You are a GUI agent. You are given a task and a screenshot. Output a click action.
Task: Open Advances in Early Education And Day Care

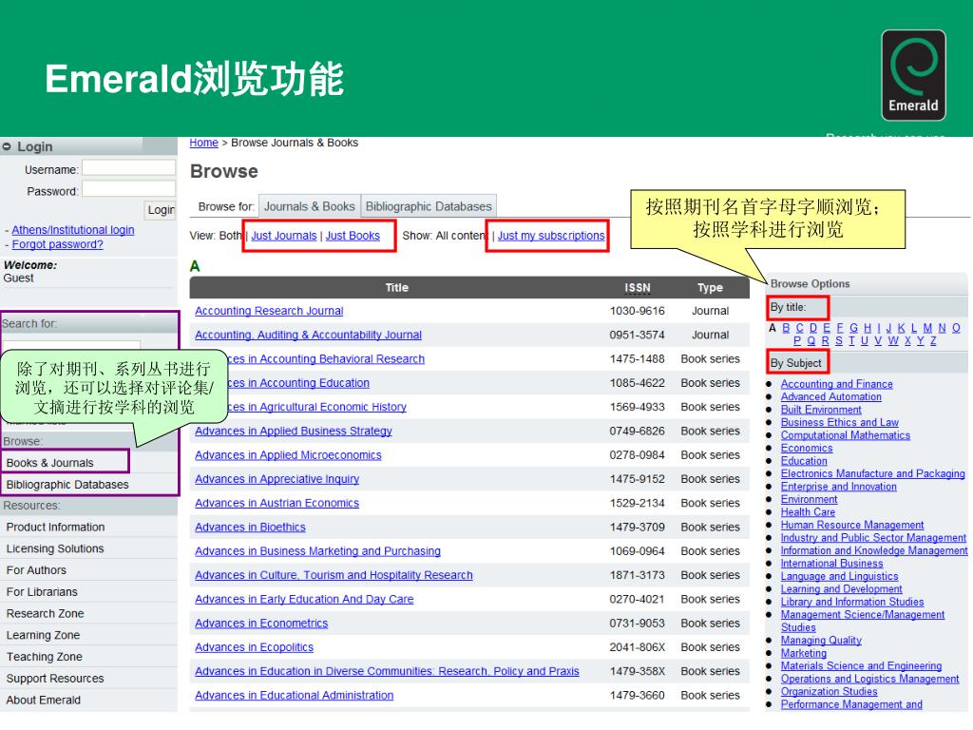point(304,600)
